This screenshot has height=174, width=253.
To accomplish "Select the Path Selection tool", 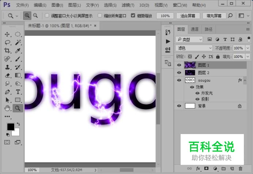I will point(7,100).
